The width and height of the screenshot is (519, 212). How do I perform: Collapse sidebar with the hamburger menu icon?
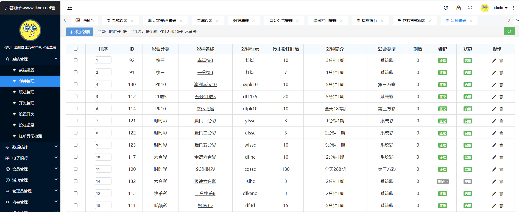pos(70,8)
